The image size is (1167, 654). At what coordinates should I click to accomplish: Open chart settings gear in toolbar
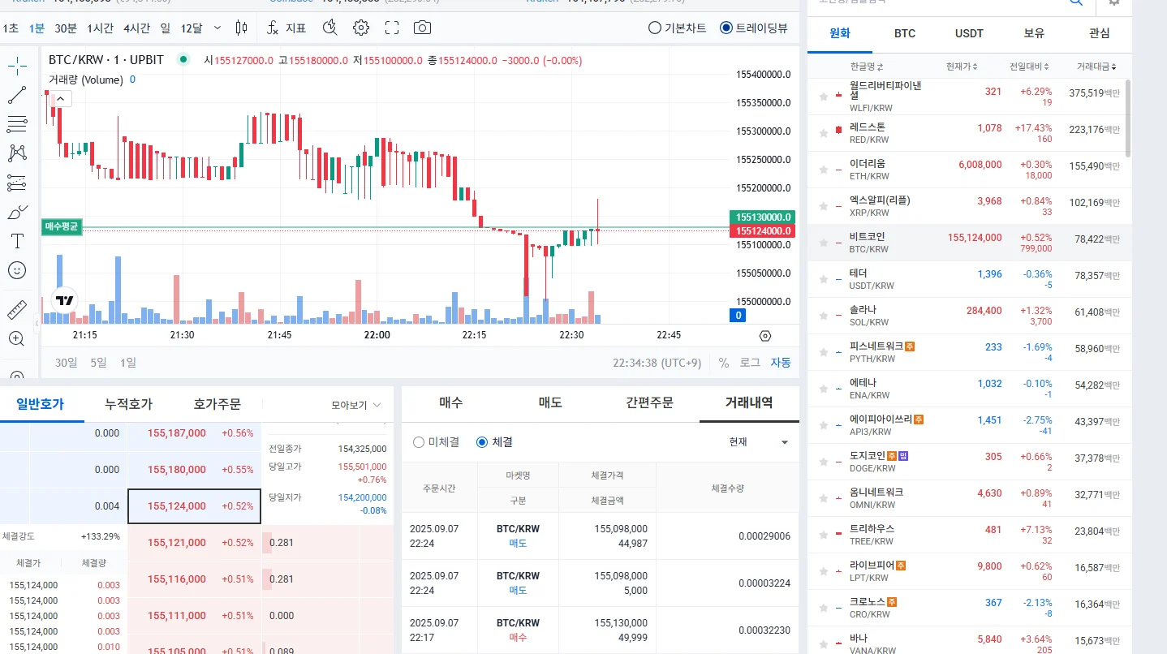click(x=361, y=28)
